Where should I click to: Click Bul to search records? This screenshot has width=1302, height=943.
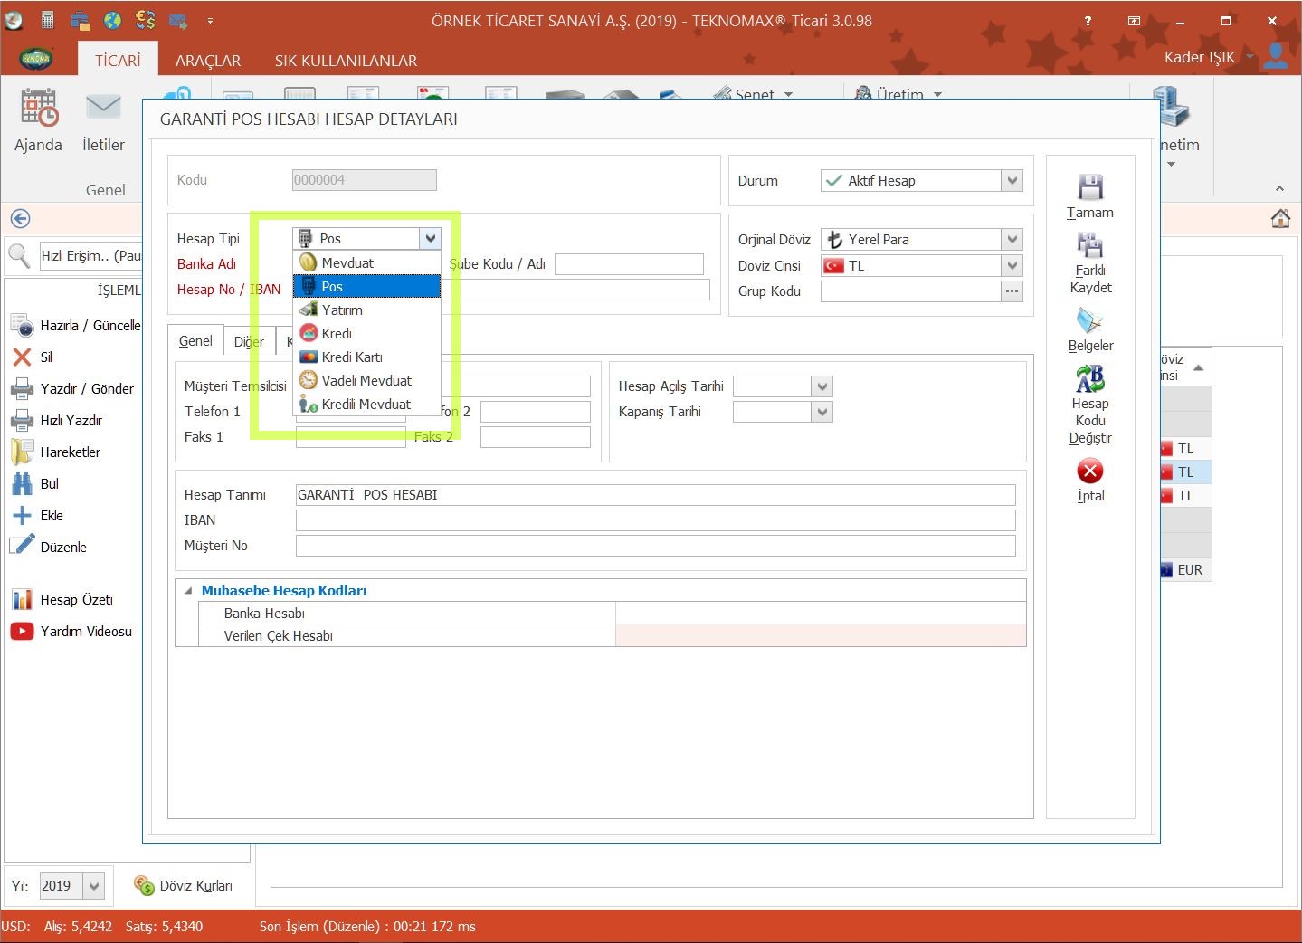coord(34,483)
